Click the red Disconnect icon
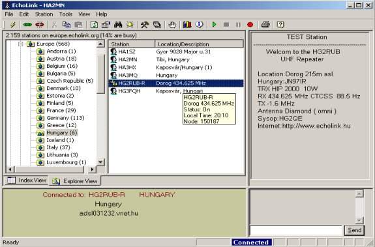The width and height of the screenshot is (375, 247). coord(40,24)
